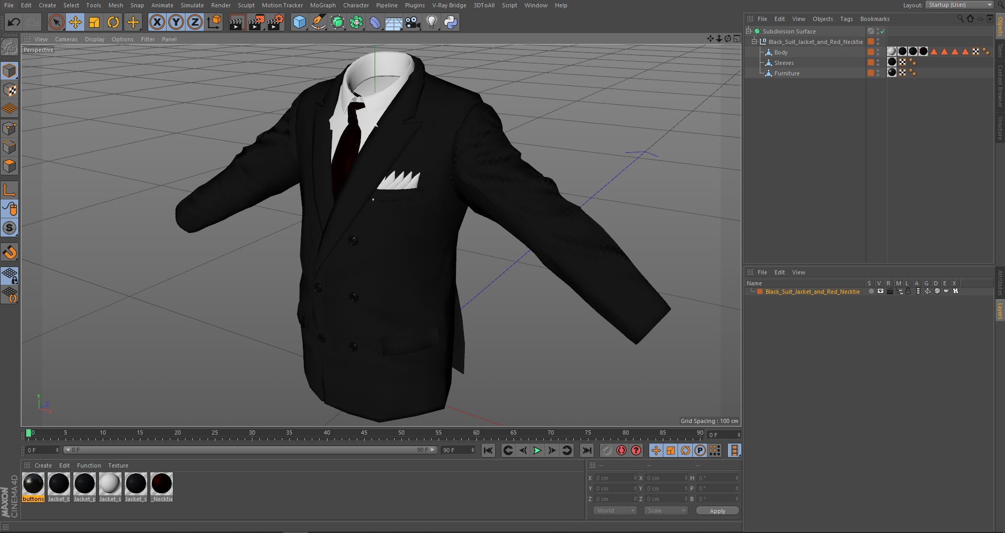Open material manager Create menu
Viewport: 1005px width, 533px height.
point(43,465)
